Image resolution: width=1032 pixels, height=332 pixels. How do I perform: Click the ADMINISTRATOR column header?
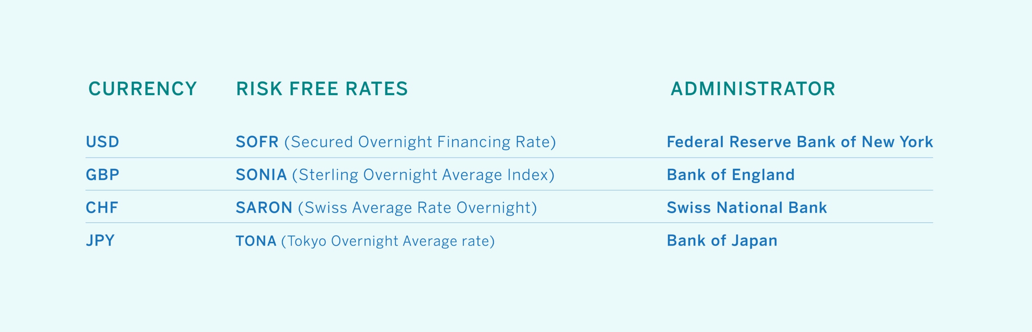[753, 89]
